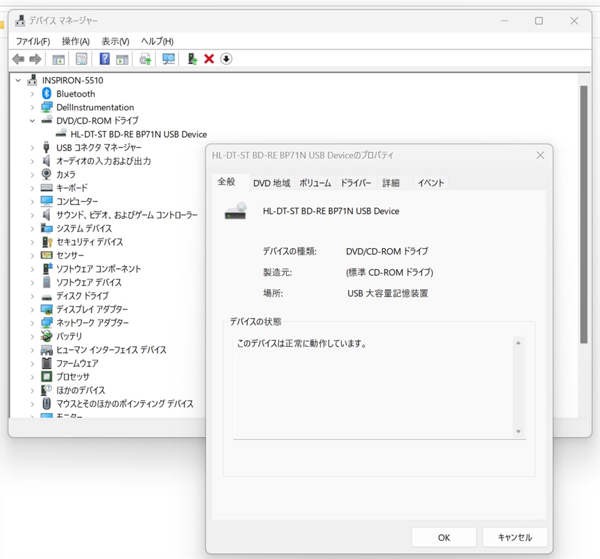Toggle the show/hide console tree toolbar icon
Viewport: 600px width, 559px height.
click(x=59, y=59)
